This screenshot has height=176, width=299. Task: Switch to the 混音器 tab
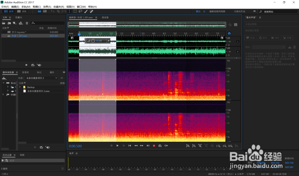coord(105,18)
